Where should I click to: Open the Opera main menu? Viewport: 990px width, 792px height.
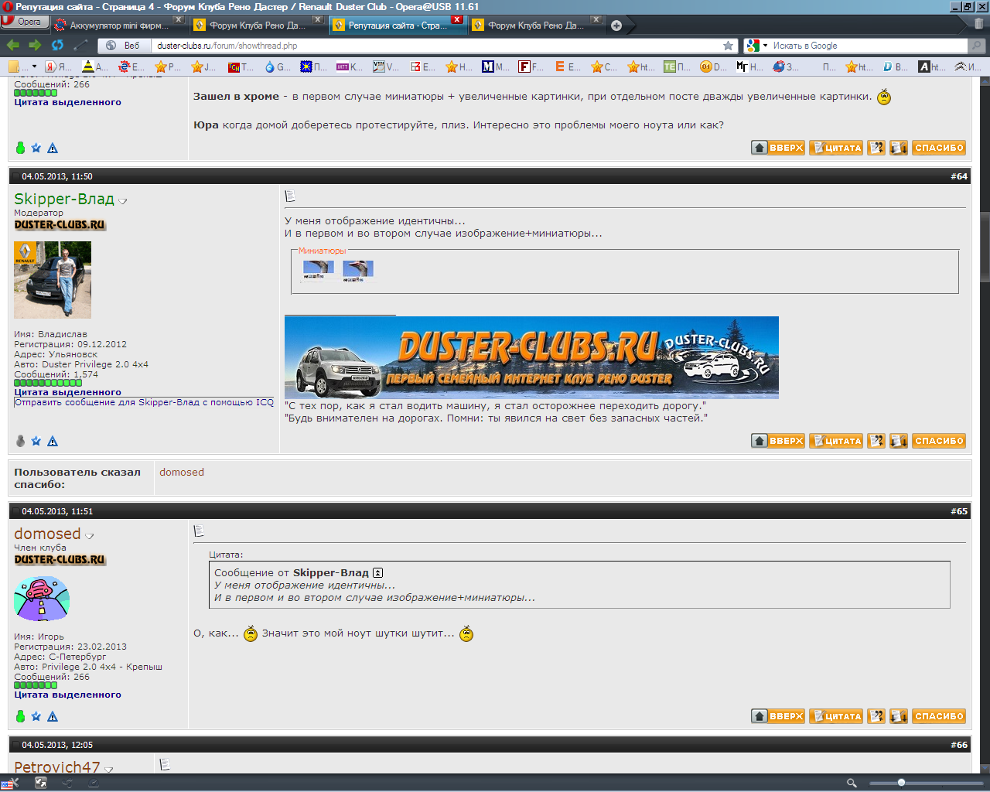click(23, 22)
